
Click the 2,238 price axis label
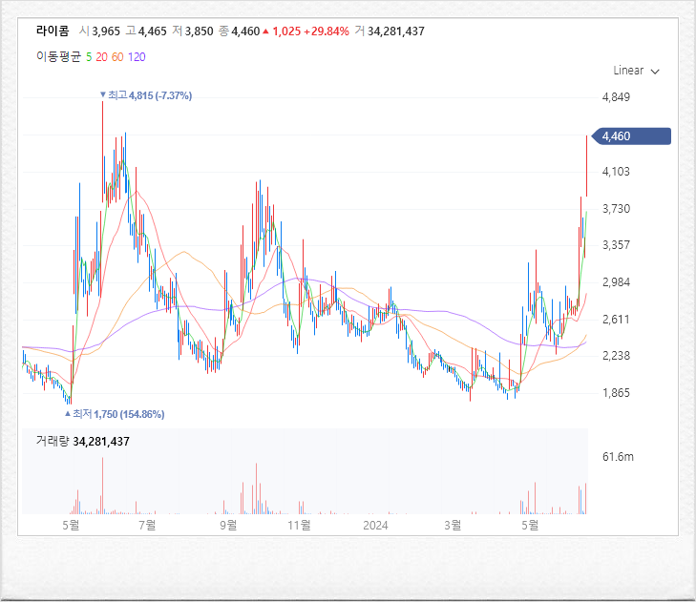616,356
